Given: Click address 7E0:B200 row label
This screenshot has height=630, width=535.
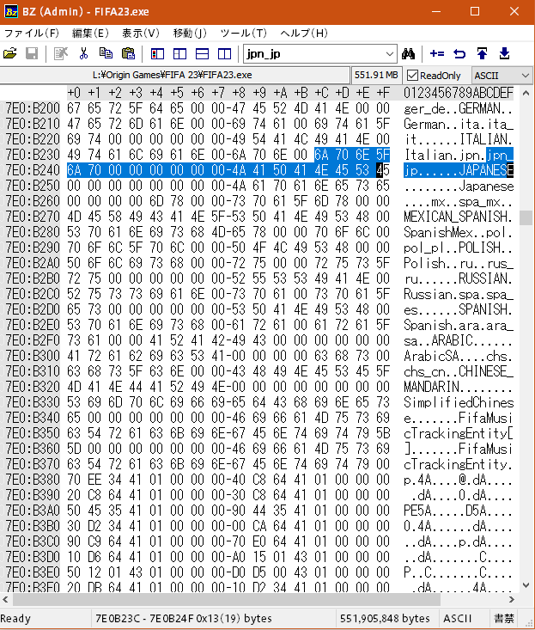Looking at the screenshot, I should [33, 108].
